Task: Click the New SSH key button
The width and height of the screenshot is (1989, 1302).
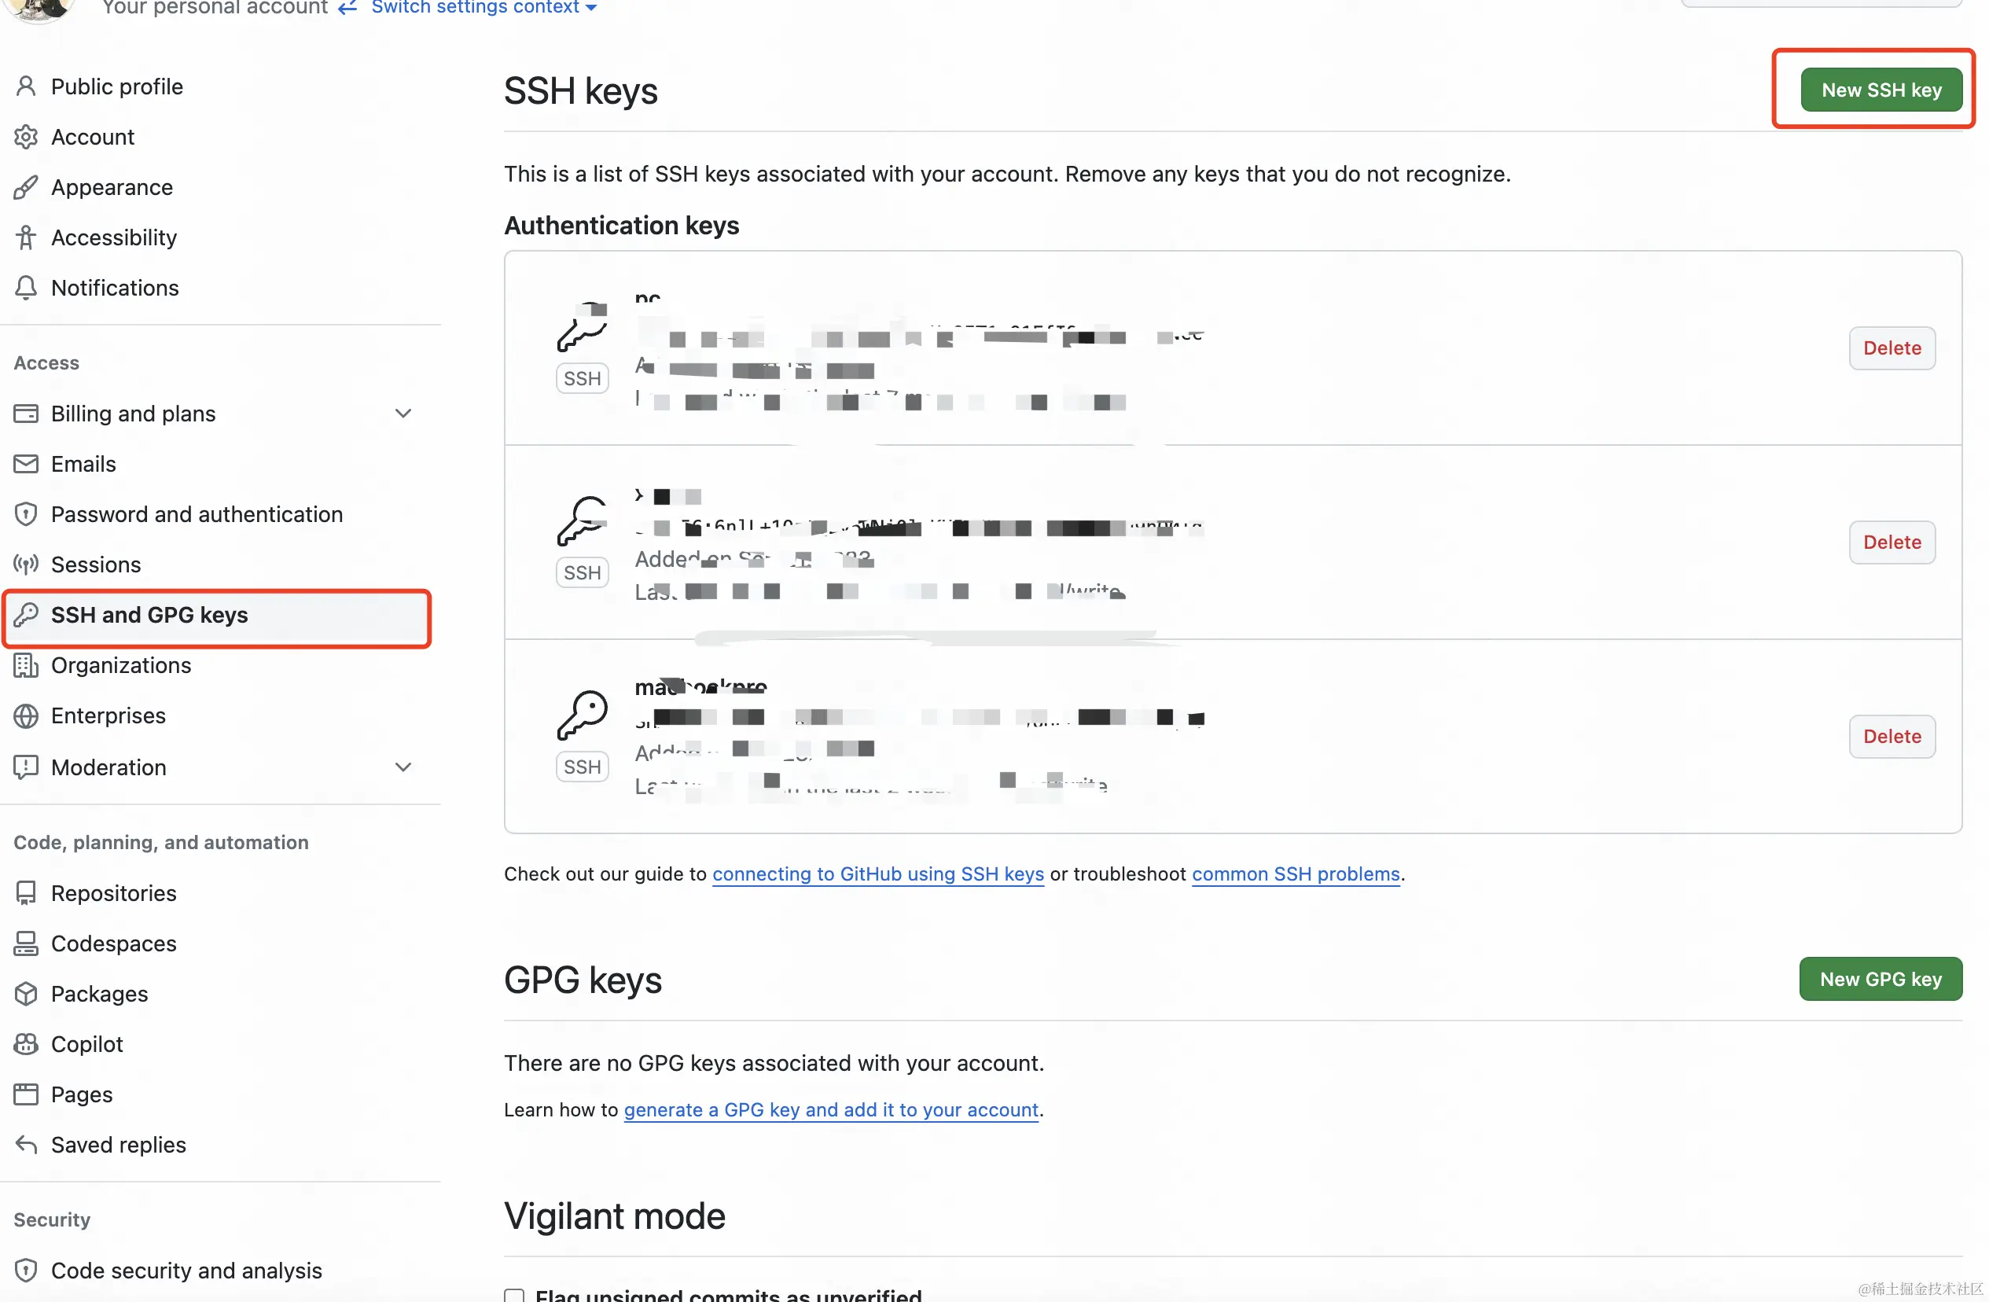Action: [x=1881, y=90]
